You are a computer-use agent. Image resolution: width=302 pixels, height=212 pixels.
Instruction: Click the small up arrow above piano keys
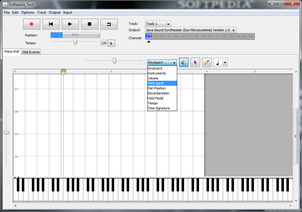point(15,177)
